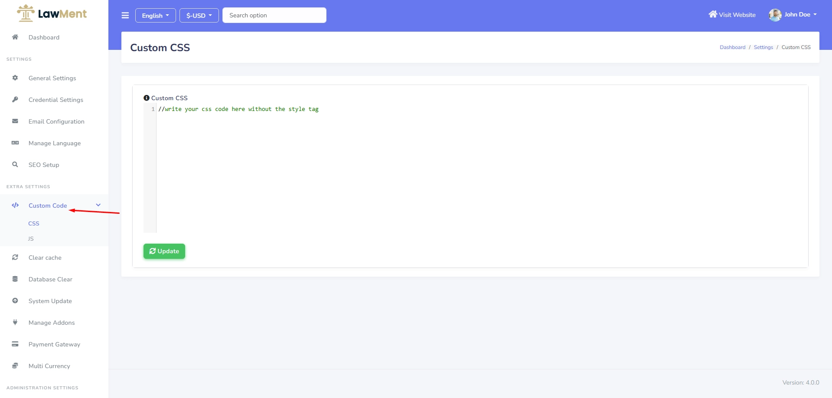The width and height of the screenshot is (832, 398).
Task: Click the Database Clear icon
Action: tap(15, 279)
